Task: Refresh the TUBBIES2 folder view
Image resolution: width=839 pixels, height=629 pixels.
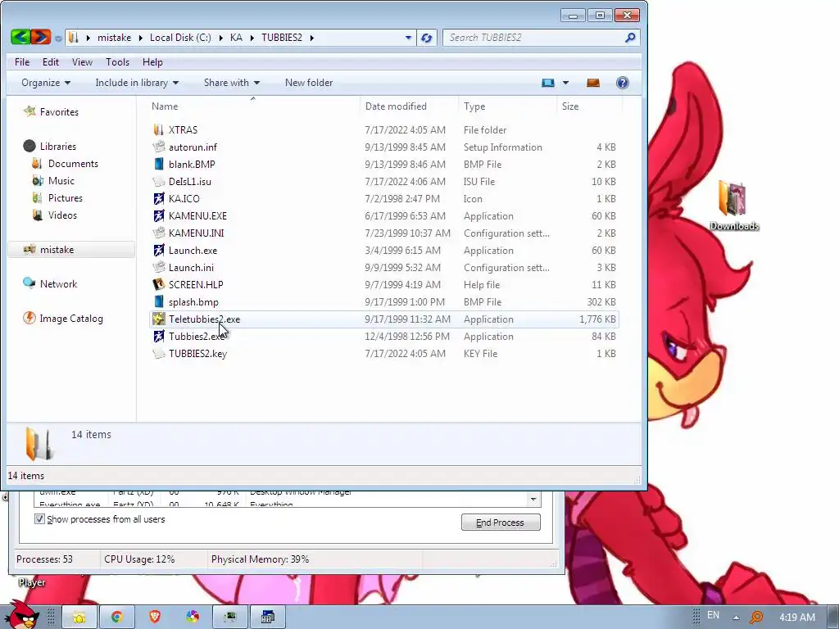Action: pyautogui.click(x=426, y=38)
